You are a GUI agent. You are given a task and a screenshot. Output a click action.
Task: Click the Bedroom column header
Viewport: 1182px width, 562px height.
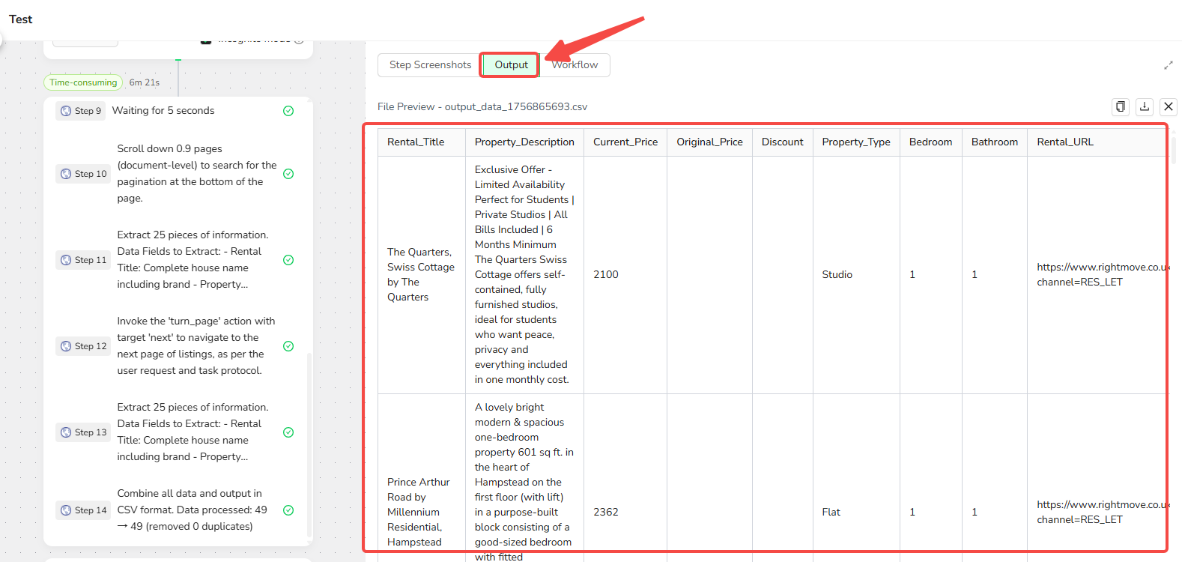point(930,142)
